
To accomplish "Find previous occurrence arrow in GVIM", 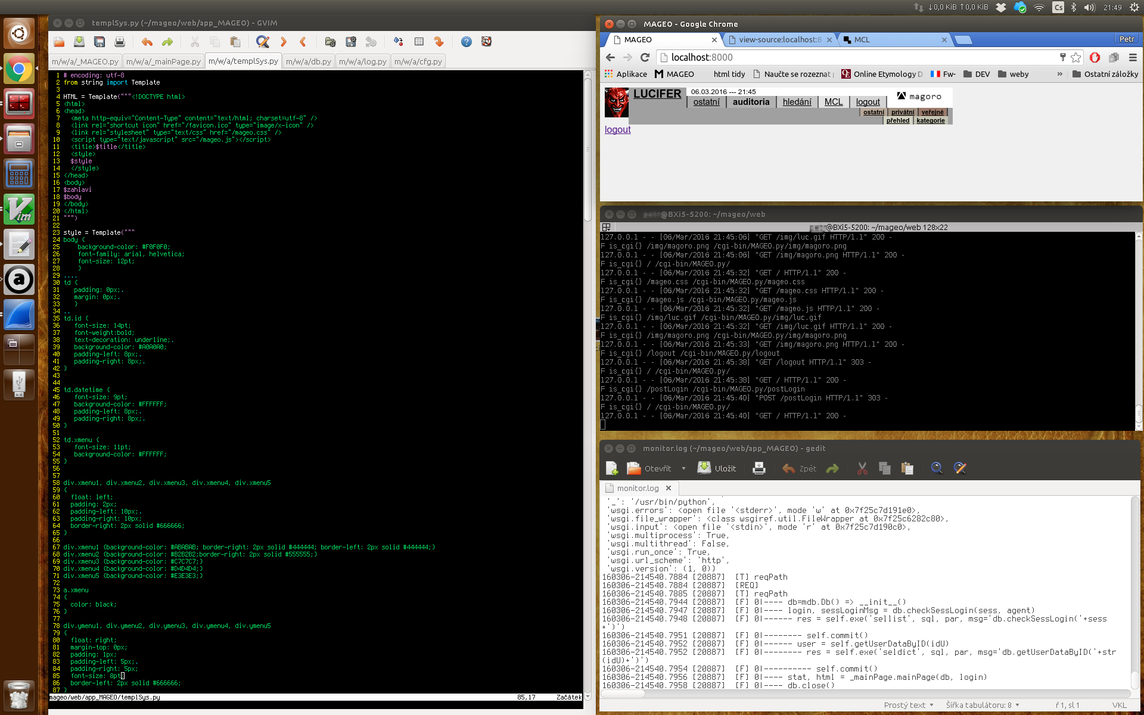I will point(303,42).
